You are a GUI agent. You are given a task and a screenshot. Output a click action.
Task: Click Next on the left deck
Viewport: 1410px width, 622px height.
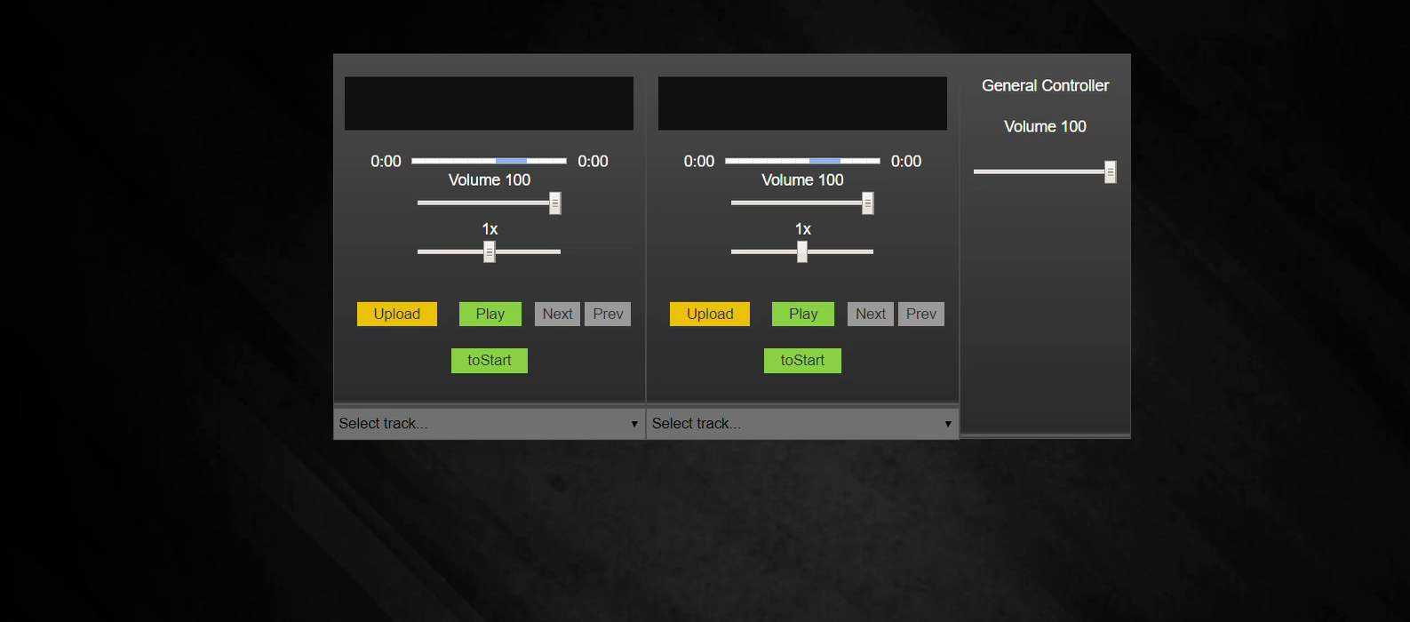tap(557, 314)
